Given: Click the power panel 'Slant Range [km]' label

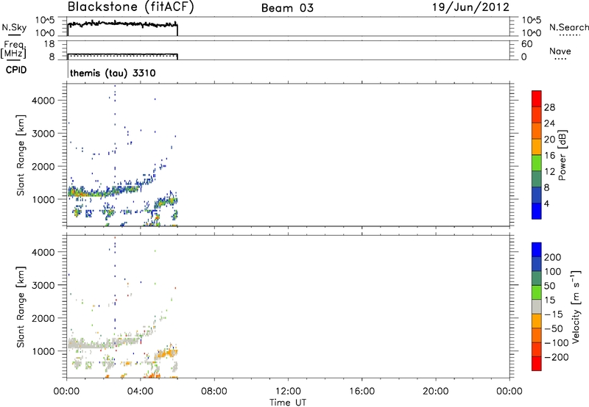Looking at the screenshot, I should point(21,155).
